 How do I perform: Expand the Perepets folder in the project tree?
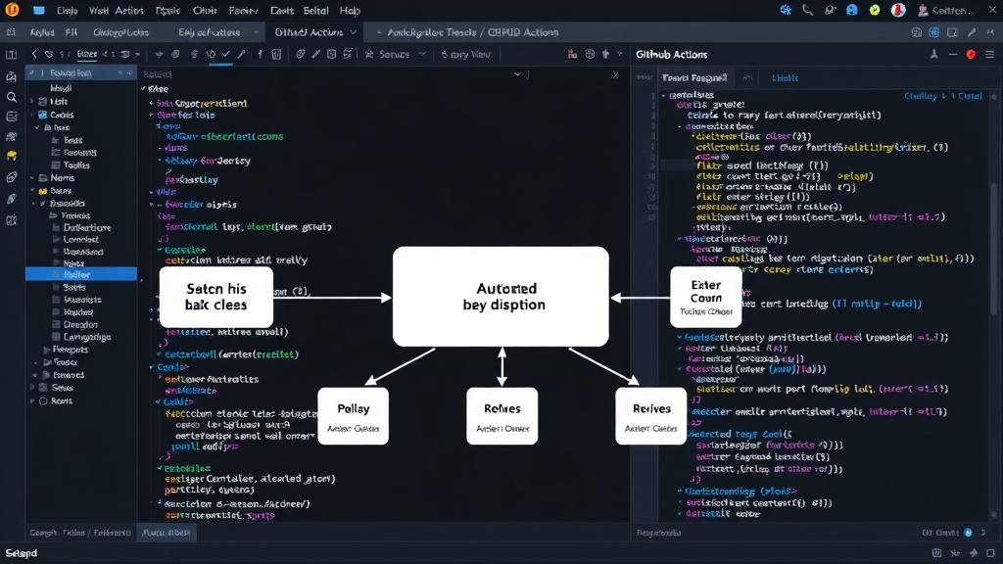(x=46, y=350)
